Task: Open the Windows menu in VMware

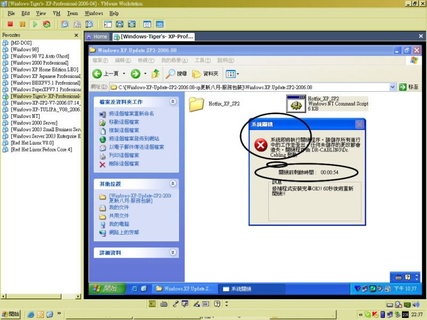Action: tap(94, 13)
